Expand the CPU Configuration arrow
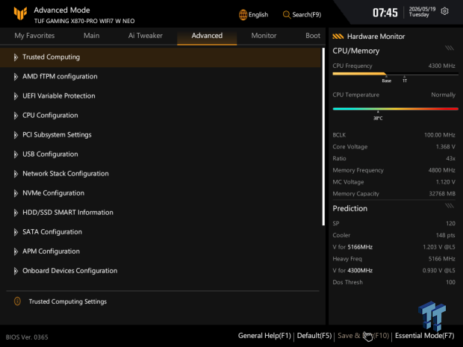 pos(16,116)
